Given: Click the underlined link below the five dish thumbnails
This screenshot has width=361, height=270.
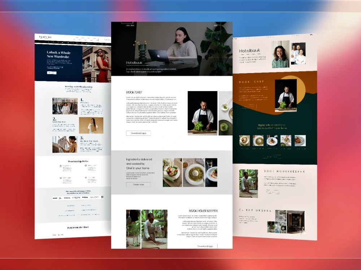Looking at the screenshot, I should [x=272, y=157].
